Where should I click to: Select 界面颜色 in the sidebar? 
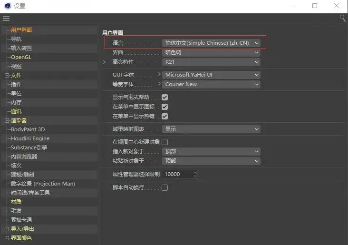(21, 238)
